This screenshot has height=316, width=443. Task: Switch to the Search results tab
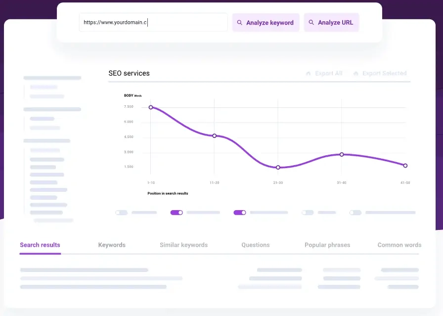click(40, 245)
